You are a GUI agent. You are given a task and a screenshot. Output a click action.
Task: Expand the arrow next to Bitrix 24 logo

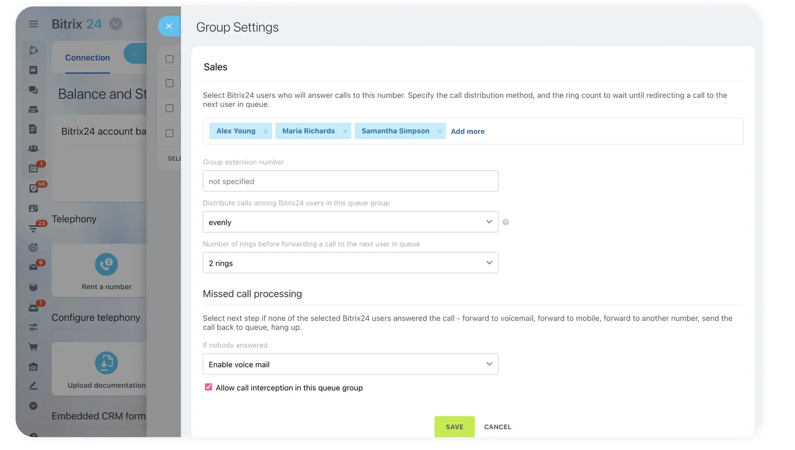point(116,24)
